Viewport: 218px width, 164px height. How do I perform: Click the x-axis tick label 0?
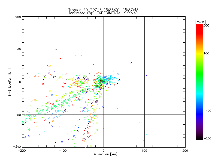[104, 151]
